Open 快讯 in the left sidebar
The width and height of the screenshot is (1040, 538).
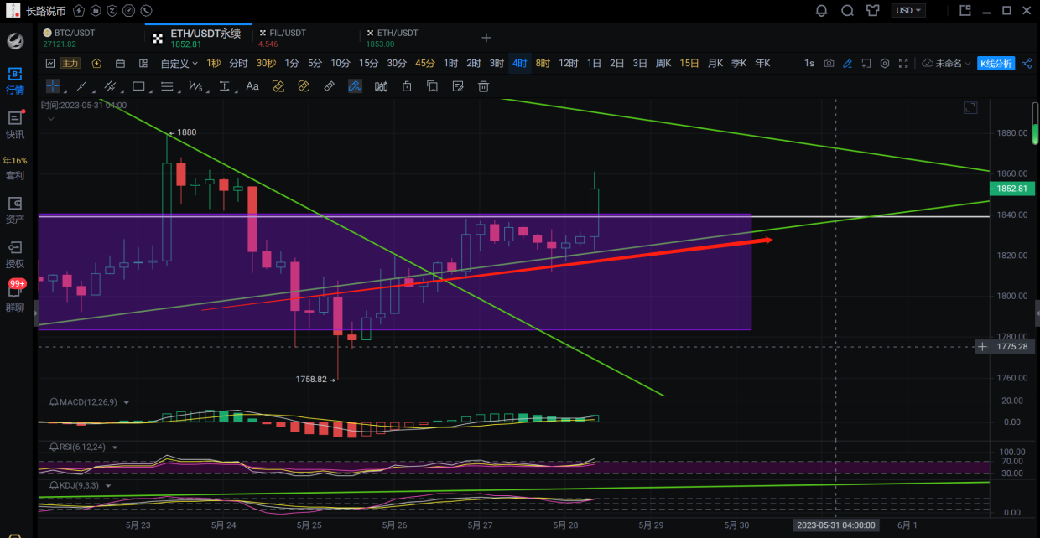[x=15, y=126]
